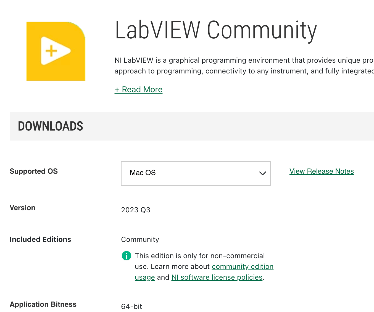
Task: Click the Application Bitness label
Action: tap(43, 304)
